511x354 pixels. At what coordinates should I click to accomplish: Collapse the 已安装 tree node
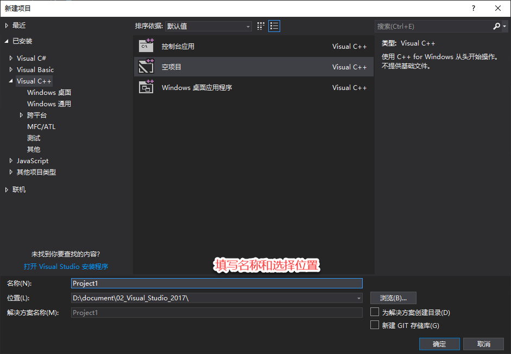7,41
